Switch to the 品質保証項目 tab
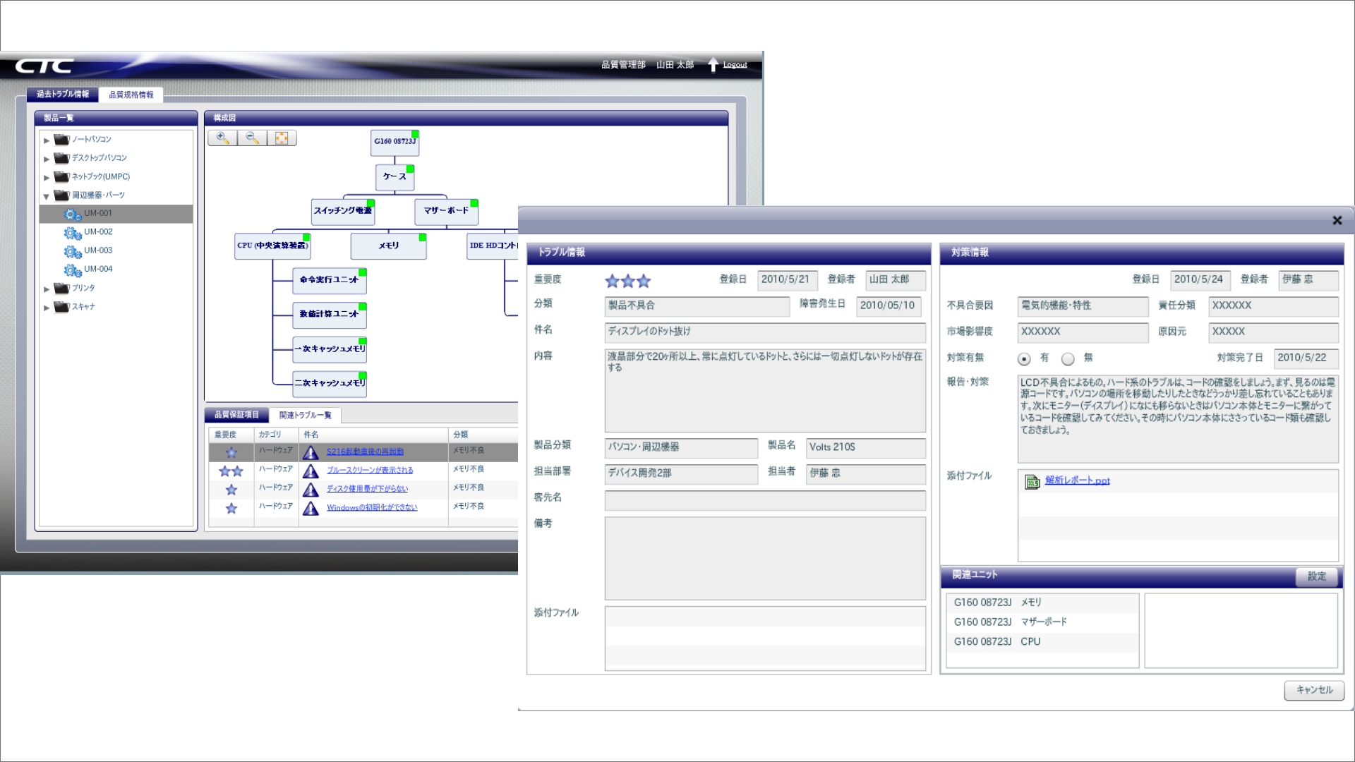Viewport: 1355px width, 762px height. pyautogui.click(x=237, y=415)
